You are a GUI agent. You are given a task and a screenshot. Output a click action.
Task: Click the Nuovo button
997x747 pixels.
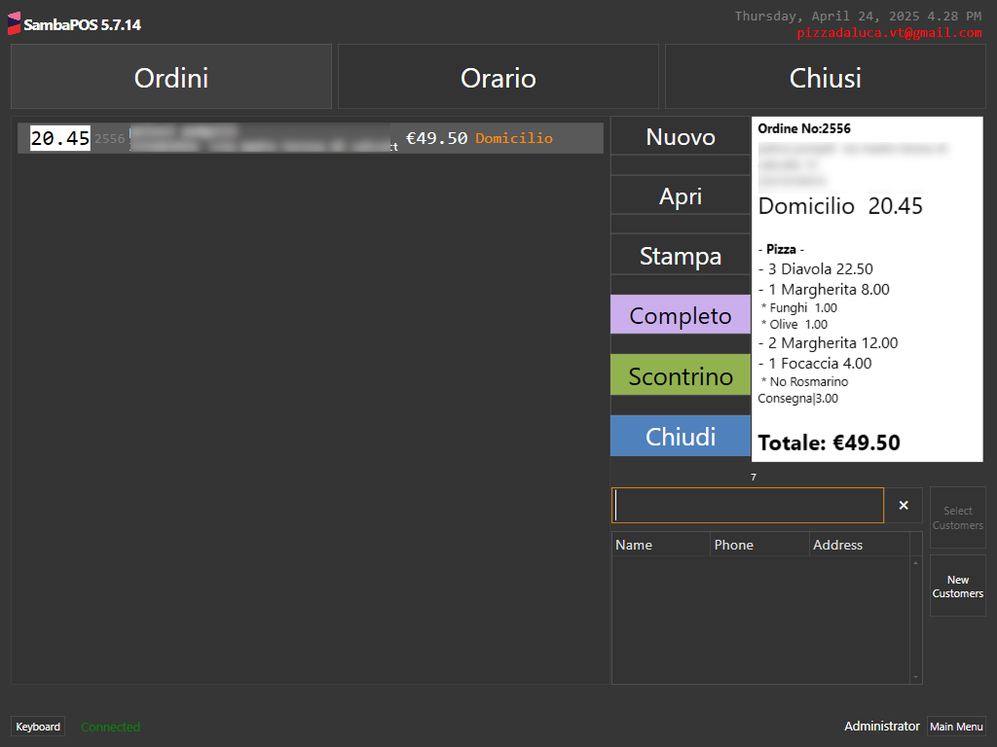point(681,136)
